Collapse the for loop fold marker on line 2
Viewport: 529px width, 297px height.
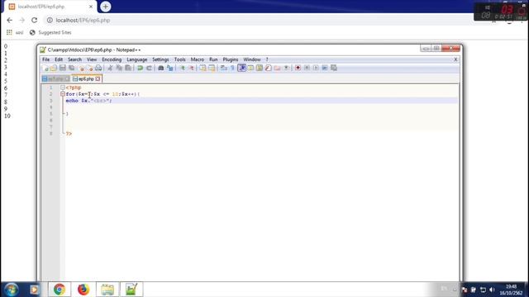(x=63, y=94)
